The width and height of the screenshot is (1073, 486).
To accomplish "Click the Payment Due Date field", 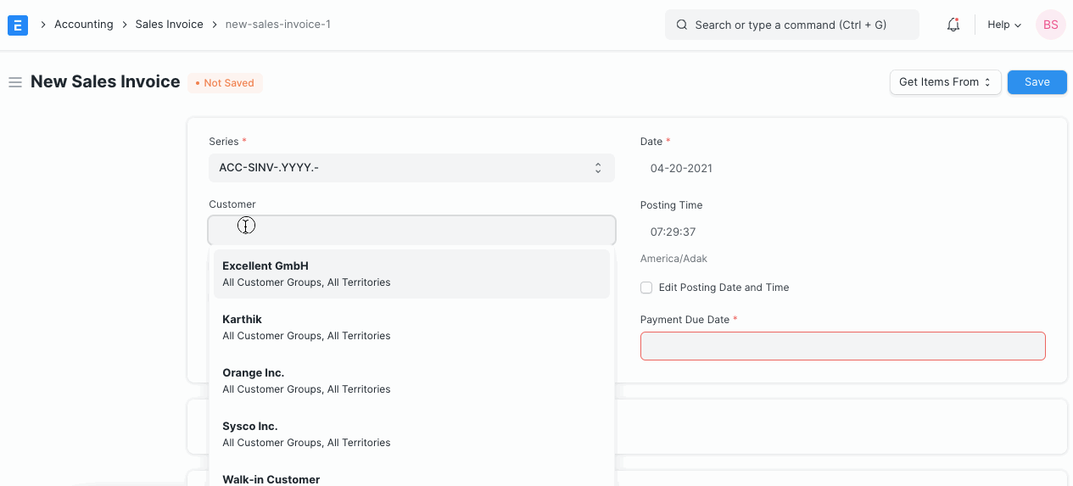I will click(842, 346).
